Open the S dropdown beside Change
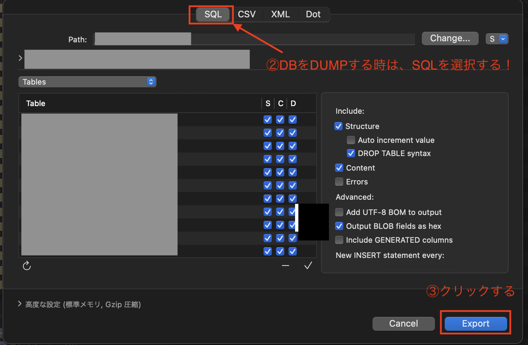Screen dimensions: 528x345 tap(497, 39)
